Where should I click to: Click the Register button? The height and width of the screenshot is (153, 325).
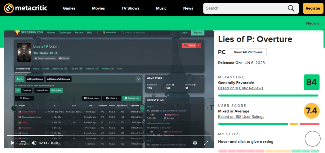313,8
